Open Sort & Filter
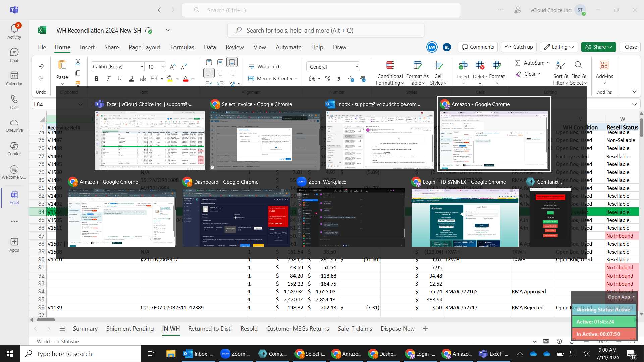The width and height of the screenshot is (644, 362). [560, 73]
